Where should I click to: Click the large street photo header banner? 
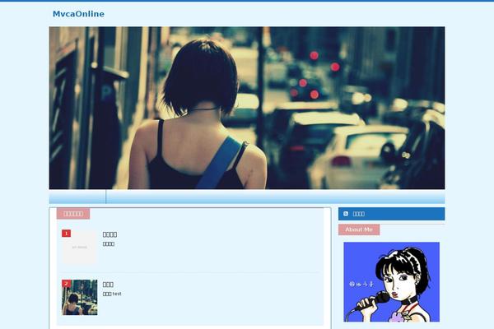(x=247, y=108)
